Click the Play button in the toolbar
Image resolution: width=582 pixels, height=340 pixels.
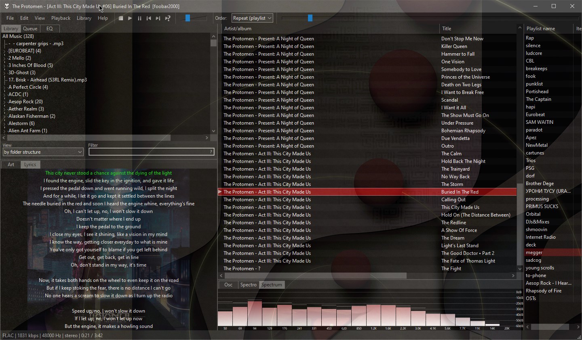pos(130,18)
